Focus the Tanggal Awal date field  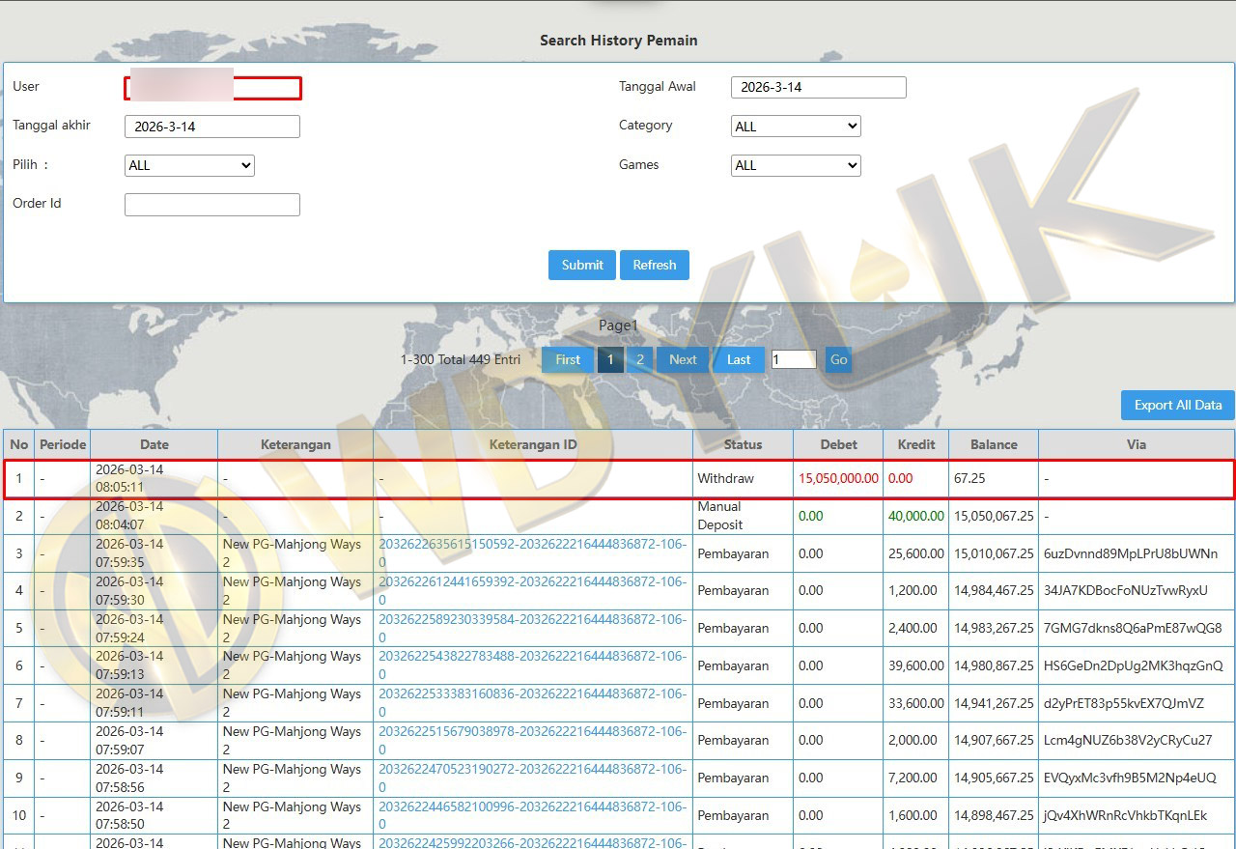tap(818, 87)
